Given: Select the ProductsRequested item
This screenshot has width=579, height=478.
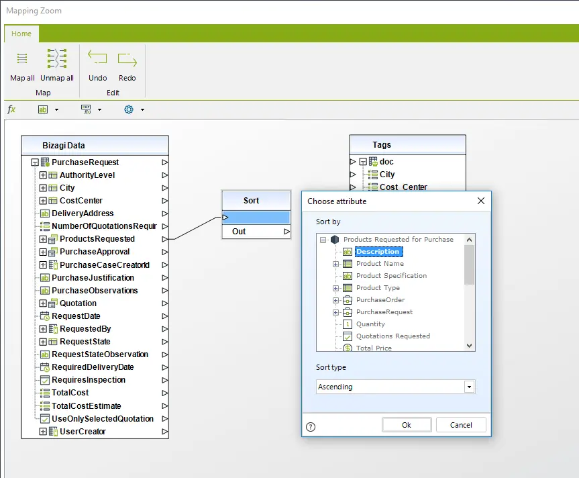Looking at the screenshot, I should (97, 239).
